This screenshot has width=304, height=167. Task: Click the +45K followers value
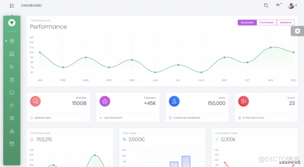coord(150,103)
